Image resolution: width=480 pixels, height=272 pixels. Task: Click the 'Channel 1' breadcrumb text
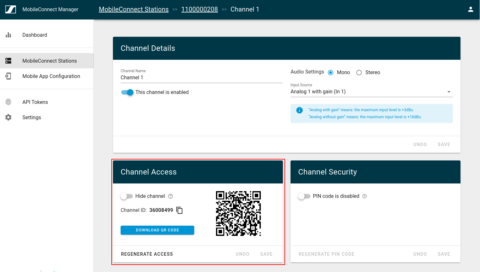[x=245, y=9]
